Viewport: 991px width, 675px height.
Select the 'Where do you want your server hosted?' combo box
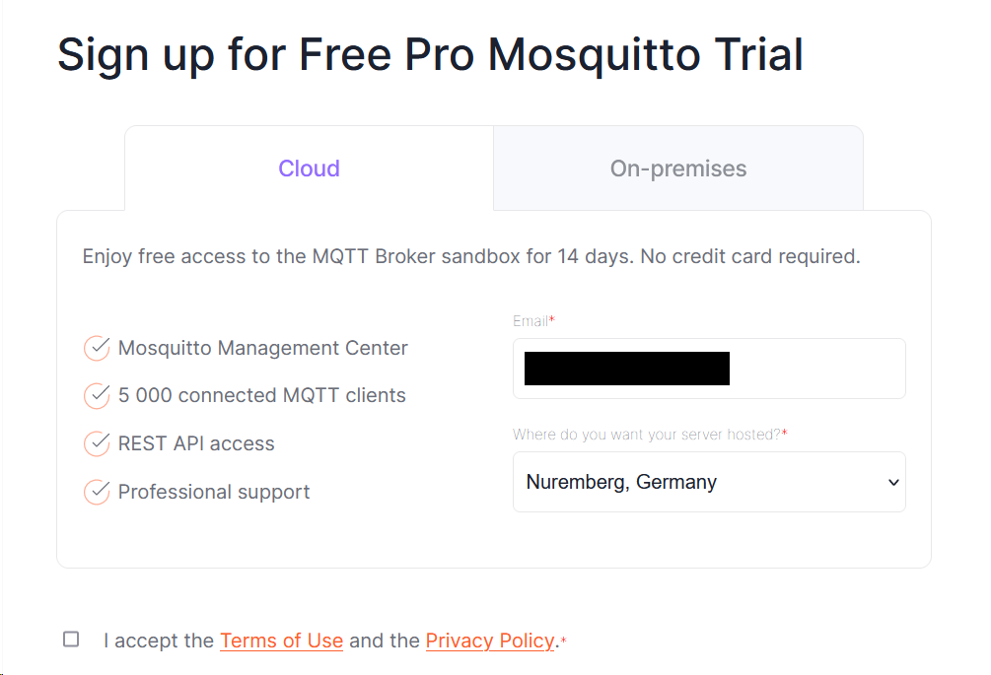click(x=709, y=482)
